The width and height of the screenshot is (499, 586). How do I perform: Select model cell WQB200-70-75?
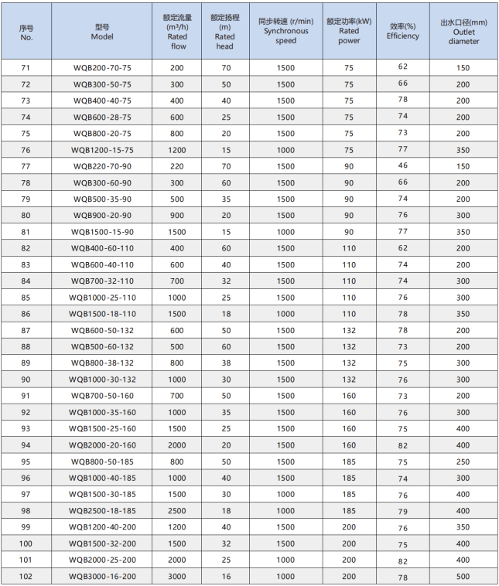pyautogui.click(x=102, y=68)
